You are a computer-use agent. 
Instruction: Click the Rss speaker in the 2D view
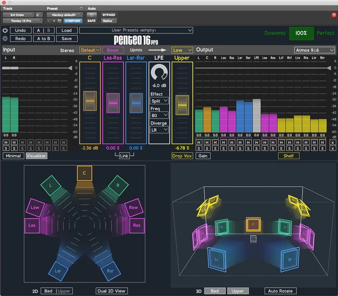click(137, 225)
